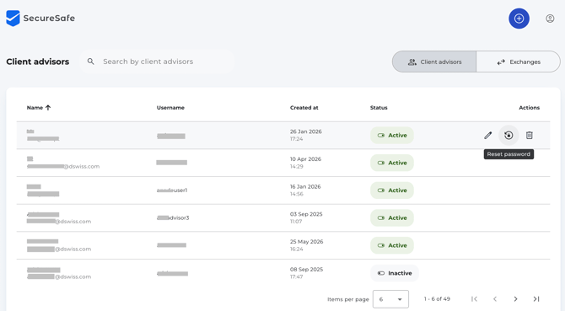Toggle Active status for 03 Sep 2025 row
Screen dimensions: 565x311
[x=392, y=217]
